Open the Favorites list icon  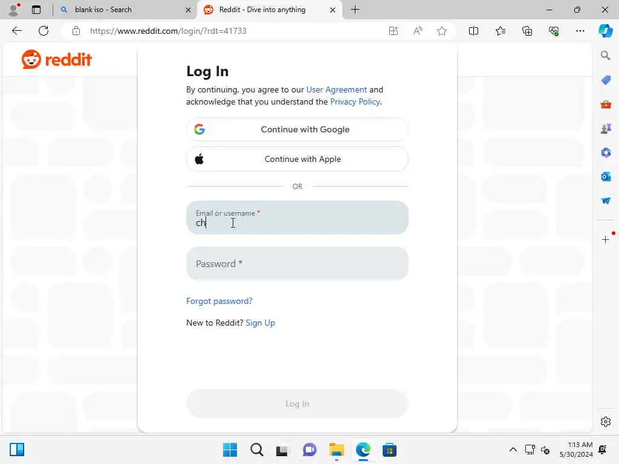(x=500, y=31)
